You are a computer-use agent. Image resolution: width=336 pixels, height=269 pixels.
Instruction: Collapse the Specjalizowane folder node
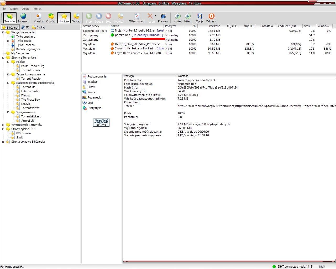[x=8, y=112]
